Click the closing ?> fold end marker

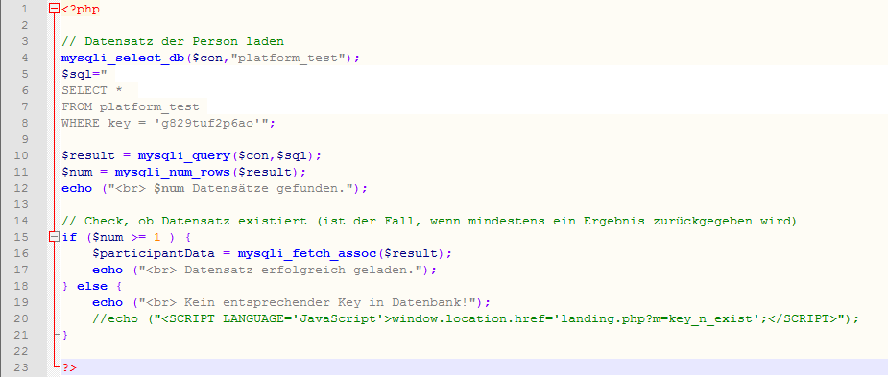point(54,367)
